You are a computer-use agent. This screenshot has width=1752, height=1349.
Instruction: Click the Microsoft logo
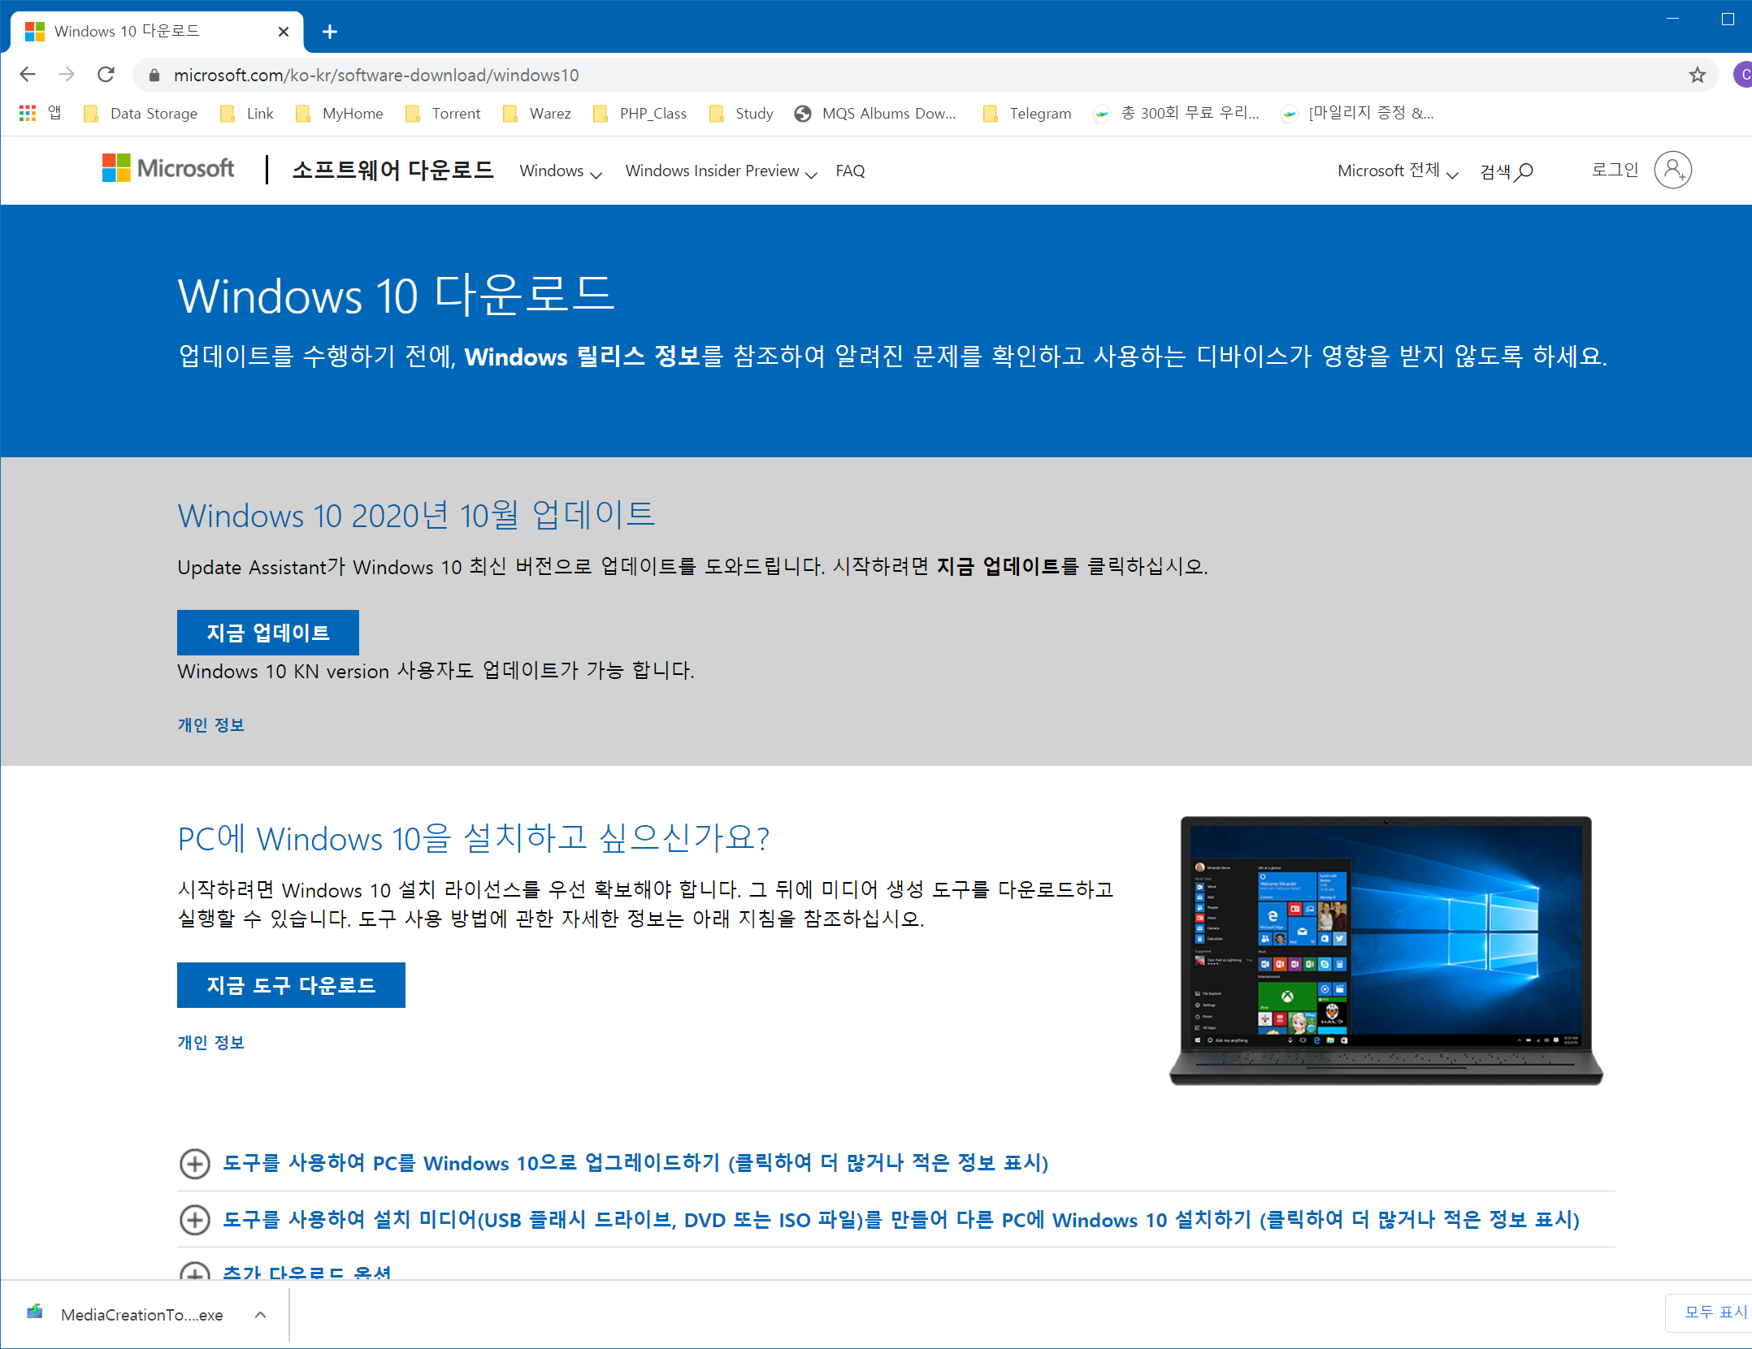(168, 169)
